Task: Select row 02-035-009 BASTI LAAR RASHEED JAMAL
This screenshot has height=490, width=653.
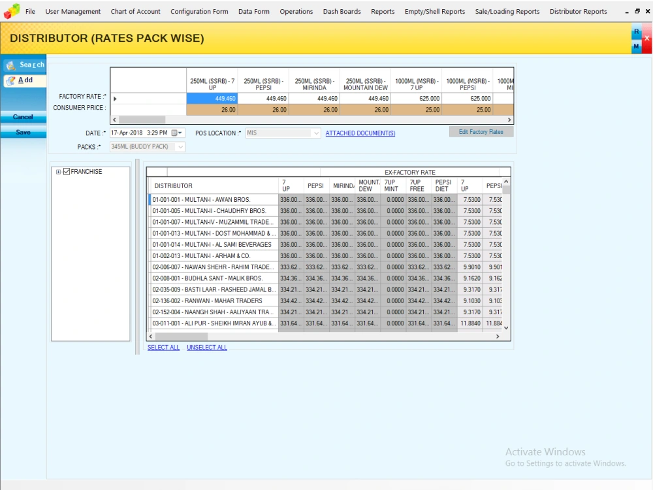Action: (214, 289)
